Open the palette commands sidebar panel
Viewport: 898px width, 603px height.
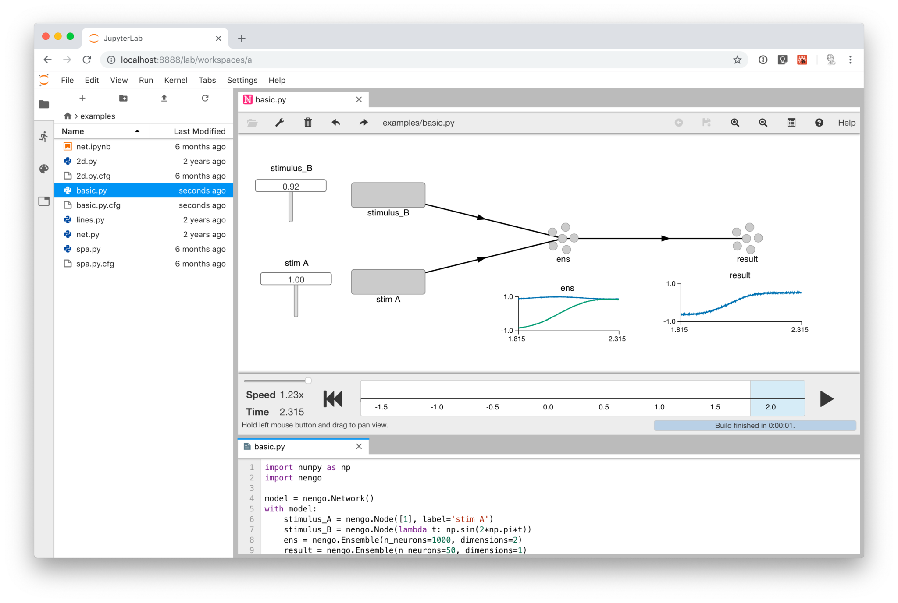44,169
